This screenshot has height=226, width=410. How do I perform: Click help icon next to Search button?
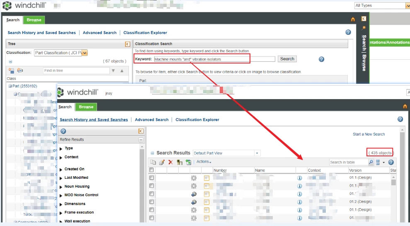pyautogui.click(x=321, y=59)
